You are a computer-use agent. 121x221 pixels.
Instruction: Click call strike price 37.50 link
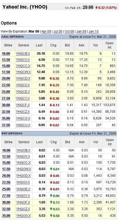pos(6,125)
